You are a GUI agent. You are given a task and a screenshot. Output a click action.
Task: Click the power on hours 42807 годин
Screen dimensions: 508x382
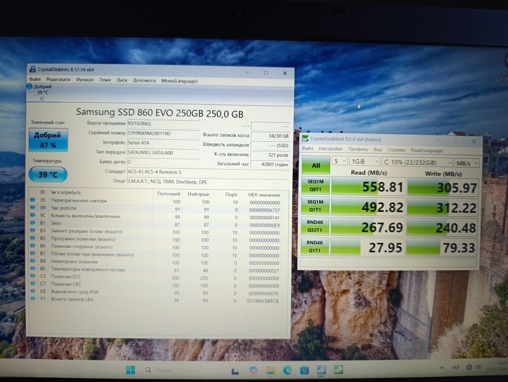click(x=270, y=164)
